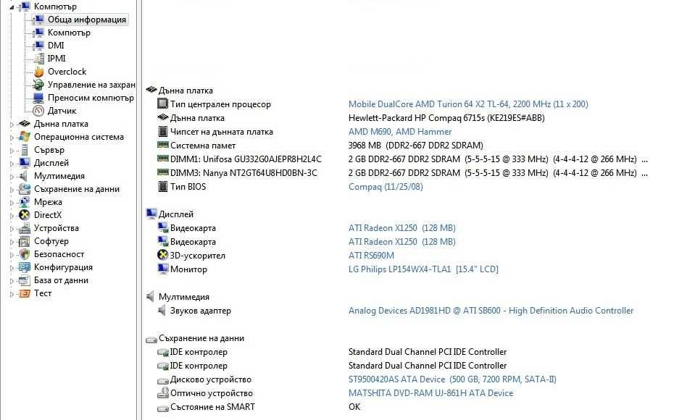Click the 3D-ускорител DirectX icon
679x420 pixels.
[162, 255]
